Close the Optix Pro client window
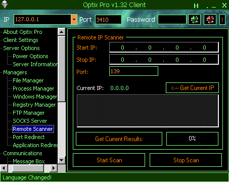Image resolution: width=229 pixels, height=182 pixels. coord(224,6)
